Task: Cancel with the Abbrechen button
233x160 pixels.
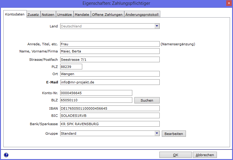Action: [205, 155]
